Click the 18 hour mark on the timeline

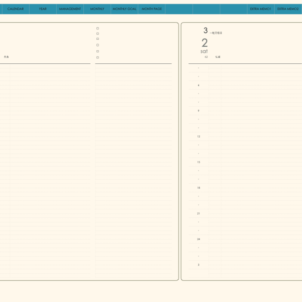199,188
